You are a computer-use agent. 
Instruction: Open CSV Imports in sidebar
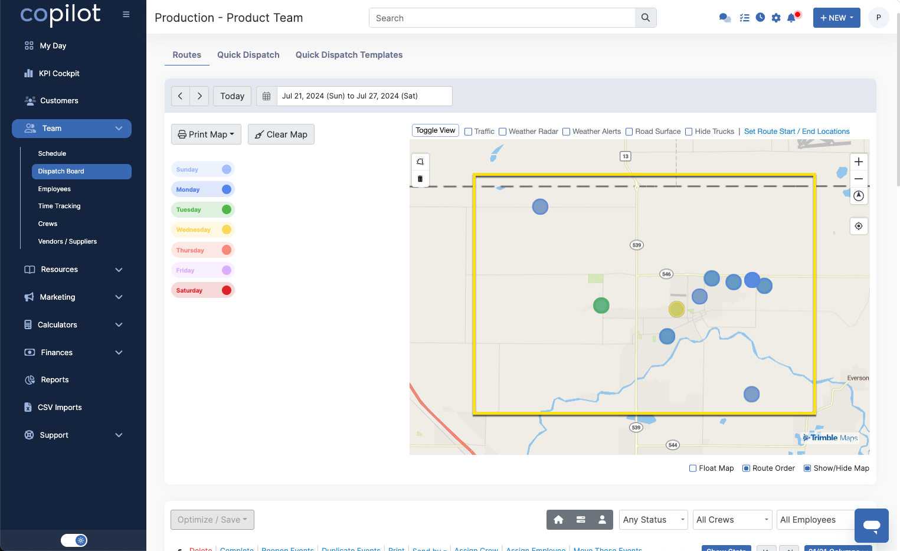pos(60,408)
